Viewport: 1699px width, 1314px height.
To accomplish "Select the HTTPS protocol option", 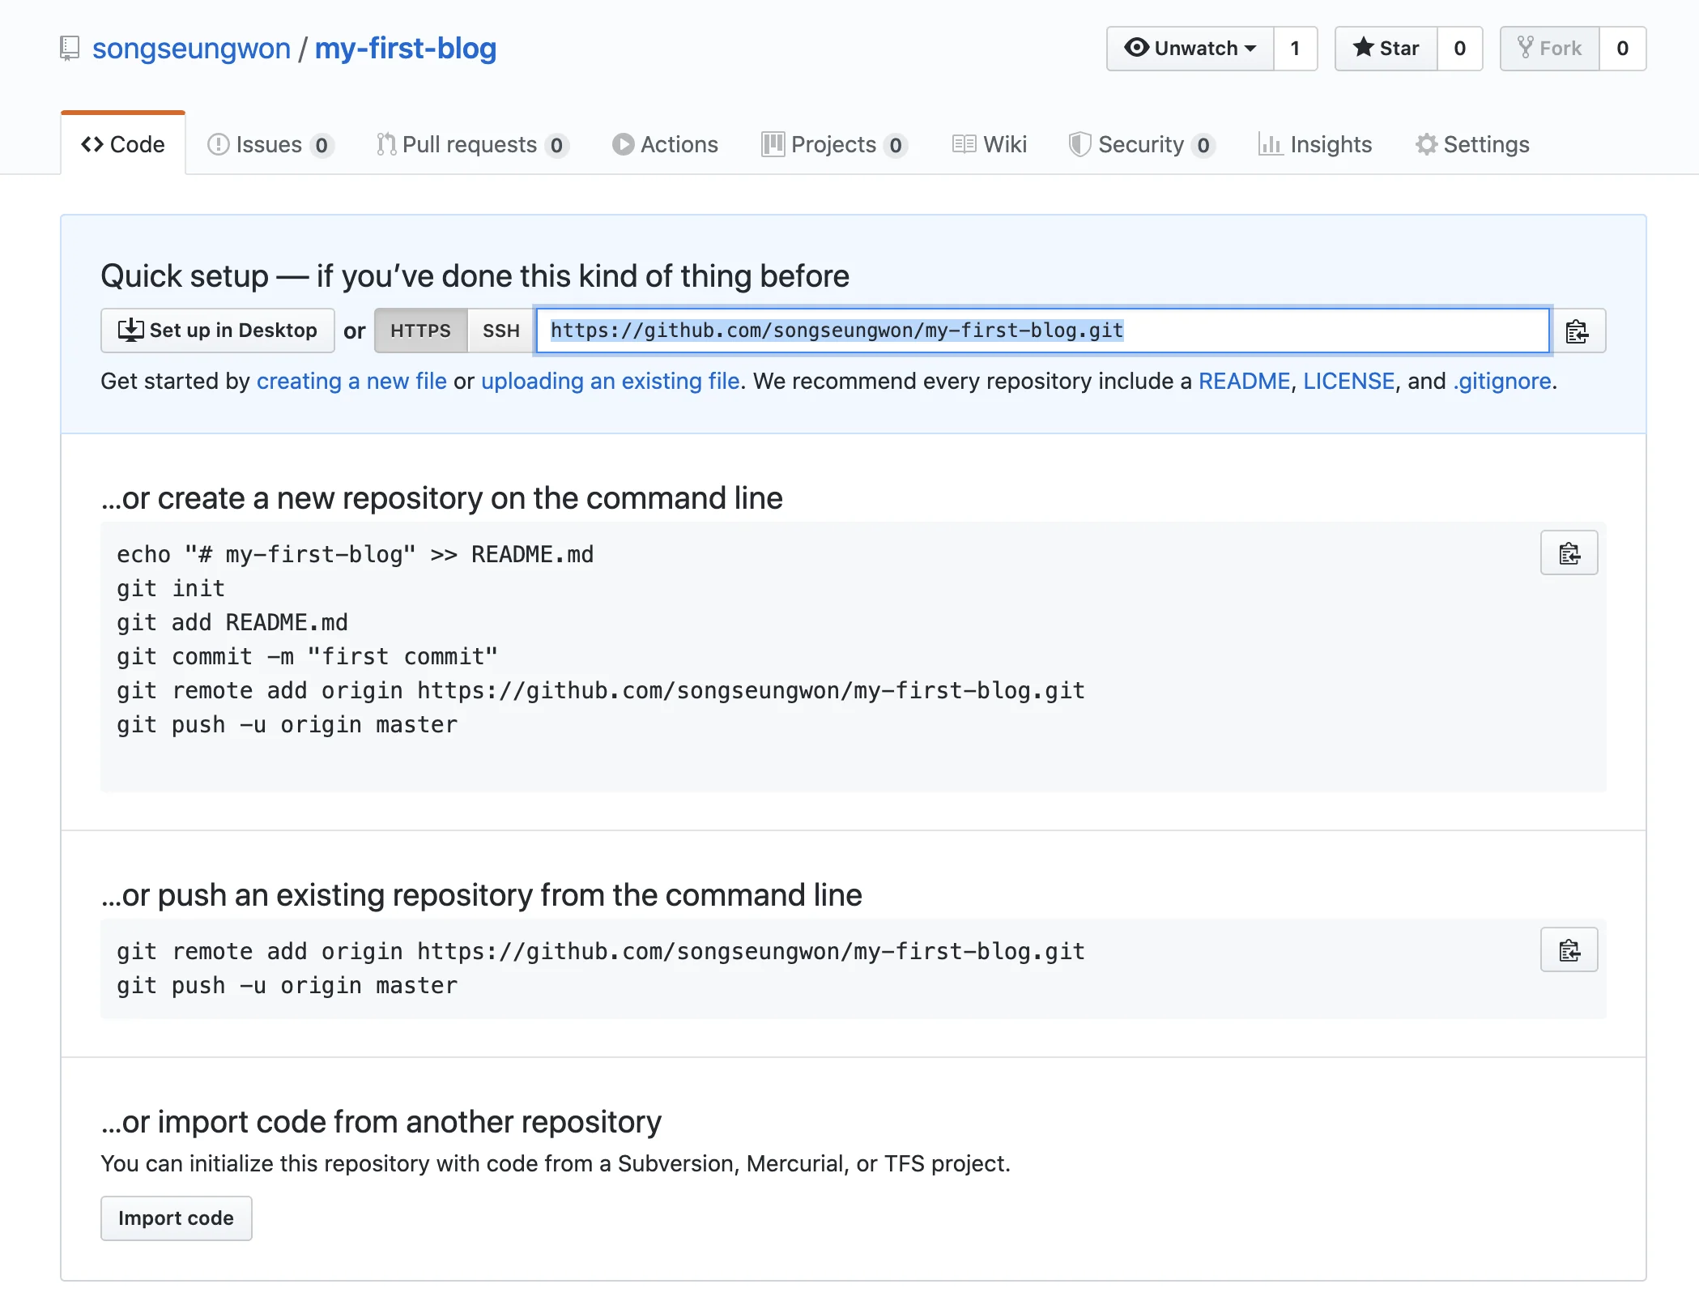I will 420,331.
